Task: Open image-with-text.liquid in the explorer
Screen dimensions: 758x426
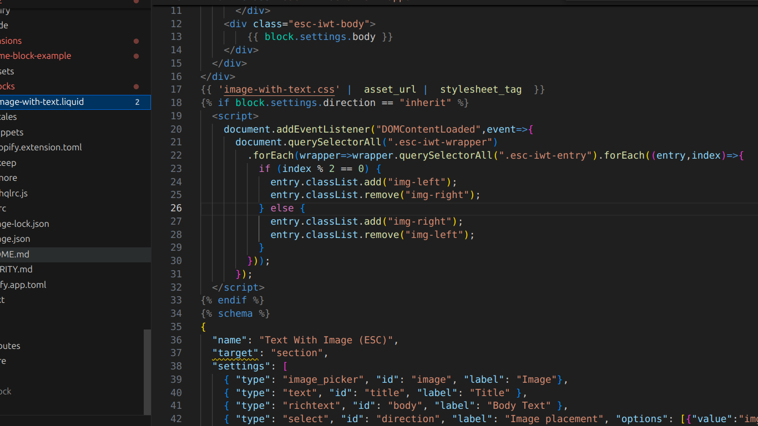Action: [x=42, y=102]
